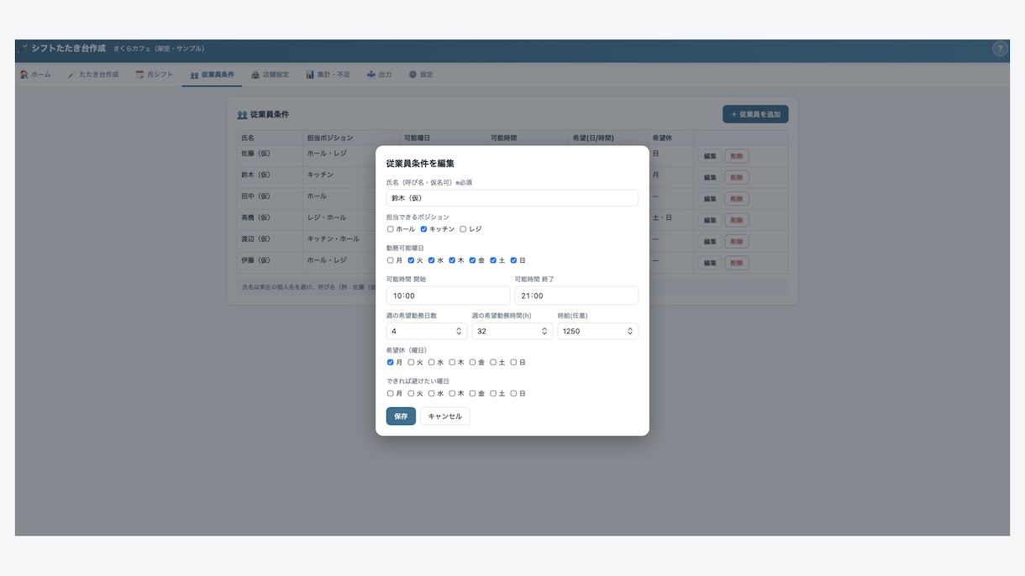Screen dimensions: 1025x576
Task: Click 削除 in the 渡辺（仮） row
Action: pos(737,242)
